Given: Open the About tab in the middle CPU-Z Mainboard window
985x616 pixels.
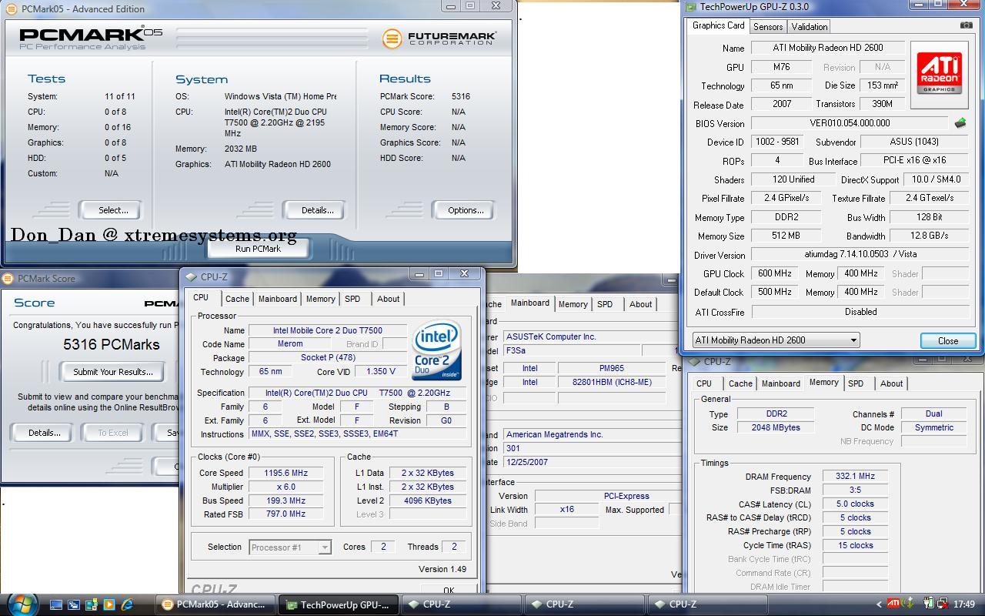Looking at the screenshot, I should click(x=640, y=304).
